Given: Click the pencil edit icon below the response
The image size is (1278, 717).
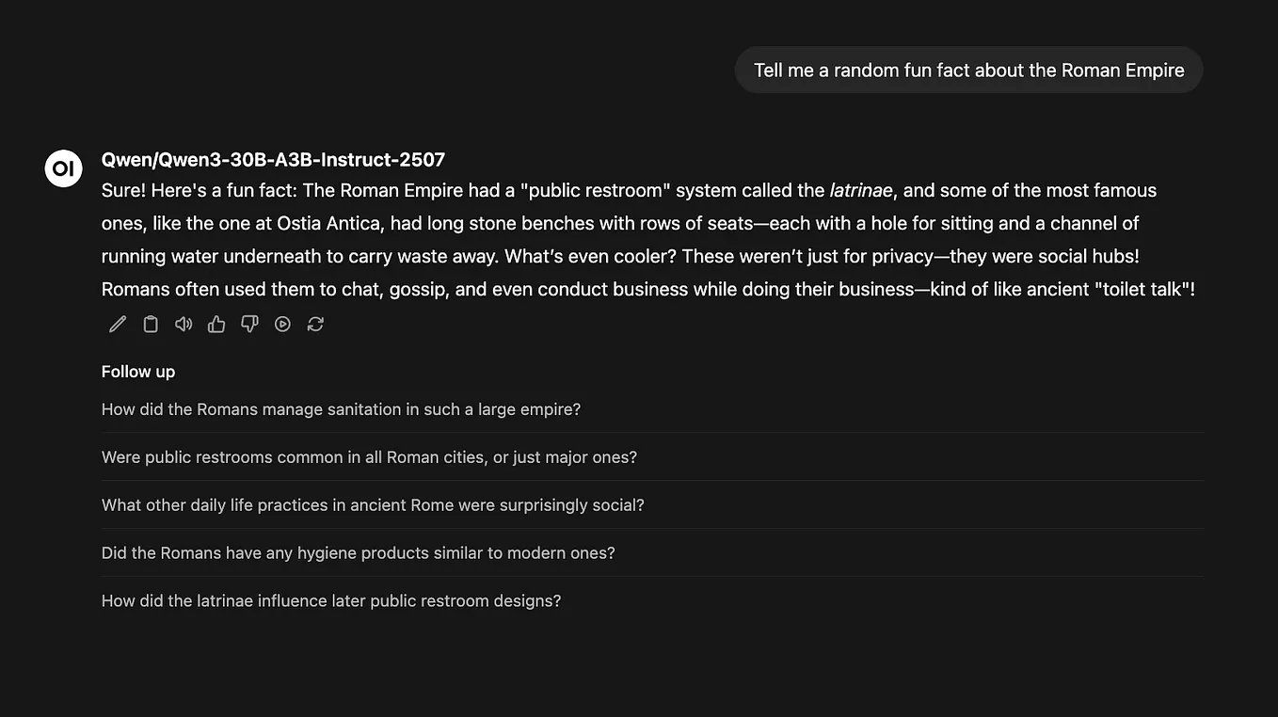Looking at the screenshot, I should (117, 323).
